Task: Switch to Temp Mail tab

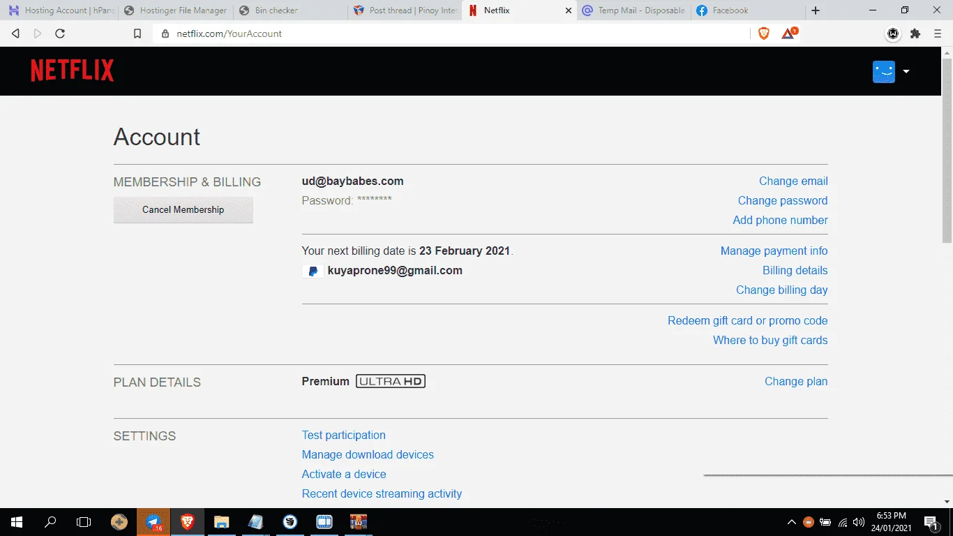Action: click(x=633, y=10)
